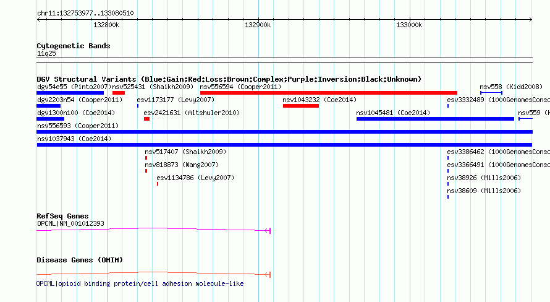The height and width of the screenshot is (302, 550).
Task: Click the nsv1045481 (Coe2014) blue bar
Action: tap(435, 119)
